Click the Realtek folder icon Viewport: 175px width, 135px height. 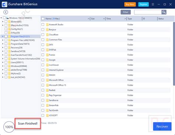pos(47,90)
